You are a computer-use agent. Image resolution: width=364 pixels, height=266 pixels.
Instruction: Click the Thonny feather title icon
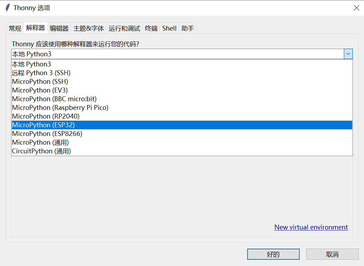[x=8, y=8]
